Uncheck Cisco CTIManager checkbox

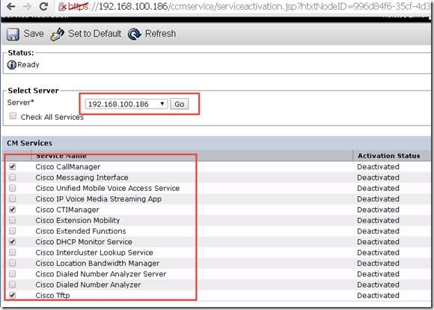(x=13, y=210)
